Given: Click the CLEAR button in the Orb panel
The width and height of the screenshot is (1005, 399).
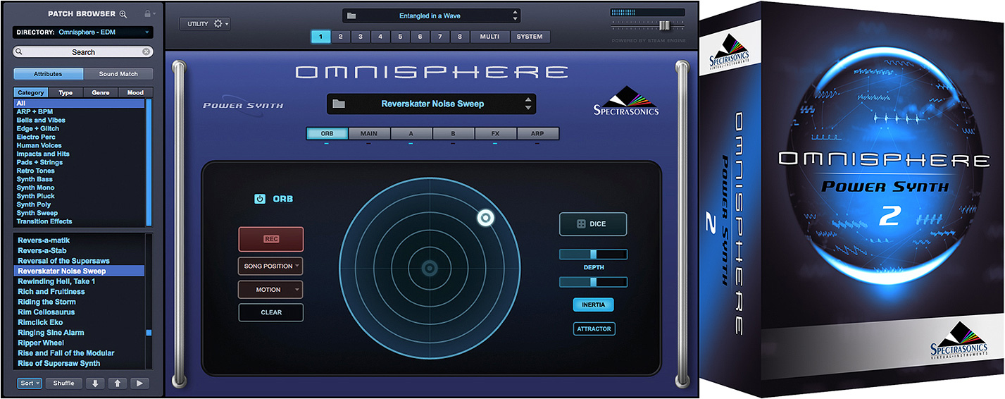Looking at the screenshot, I should click(x=271, y=312).
